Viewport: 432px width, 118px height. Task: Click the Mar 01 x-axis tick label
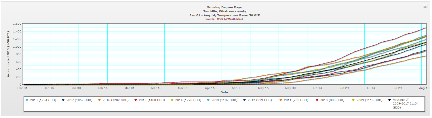pos(130,88)
